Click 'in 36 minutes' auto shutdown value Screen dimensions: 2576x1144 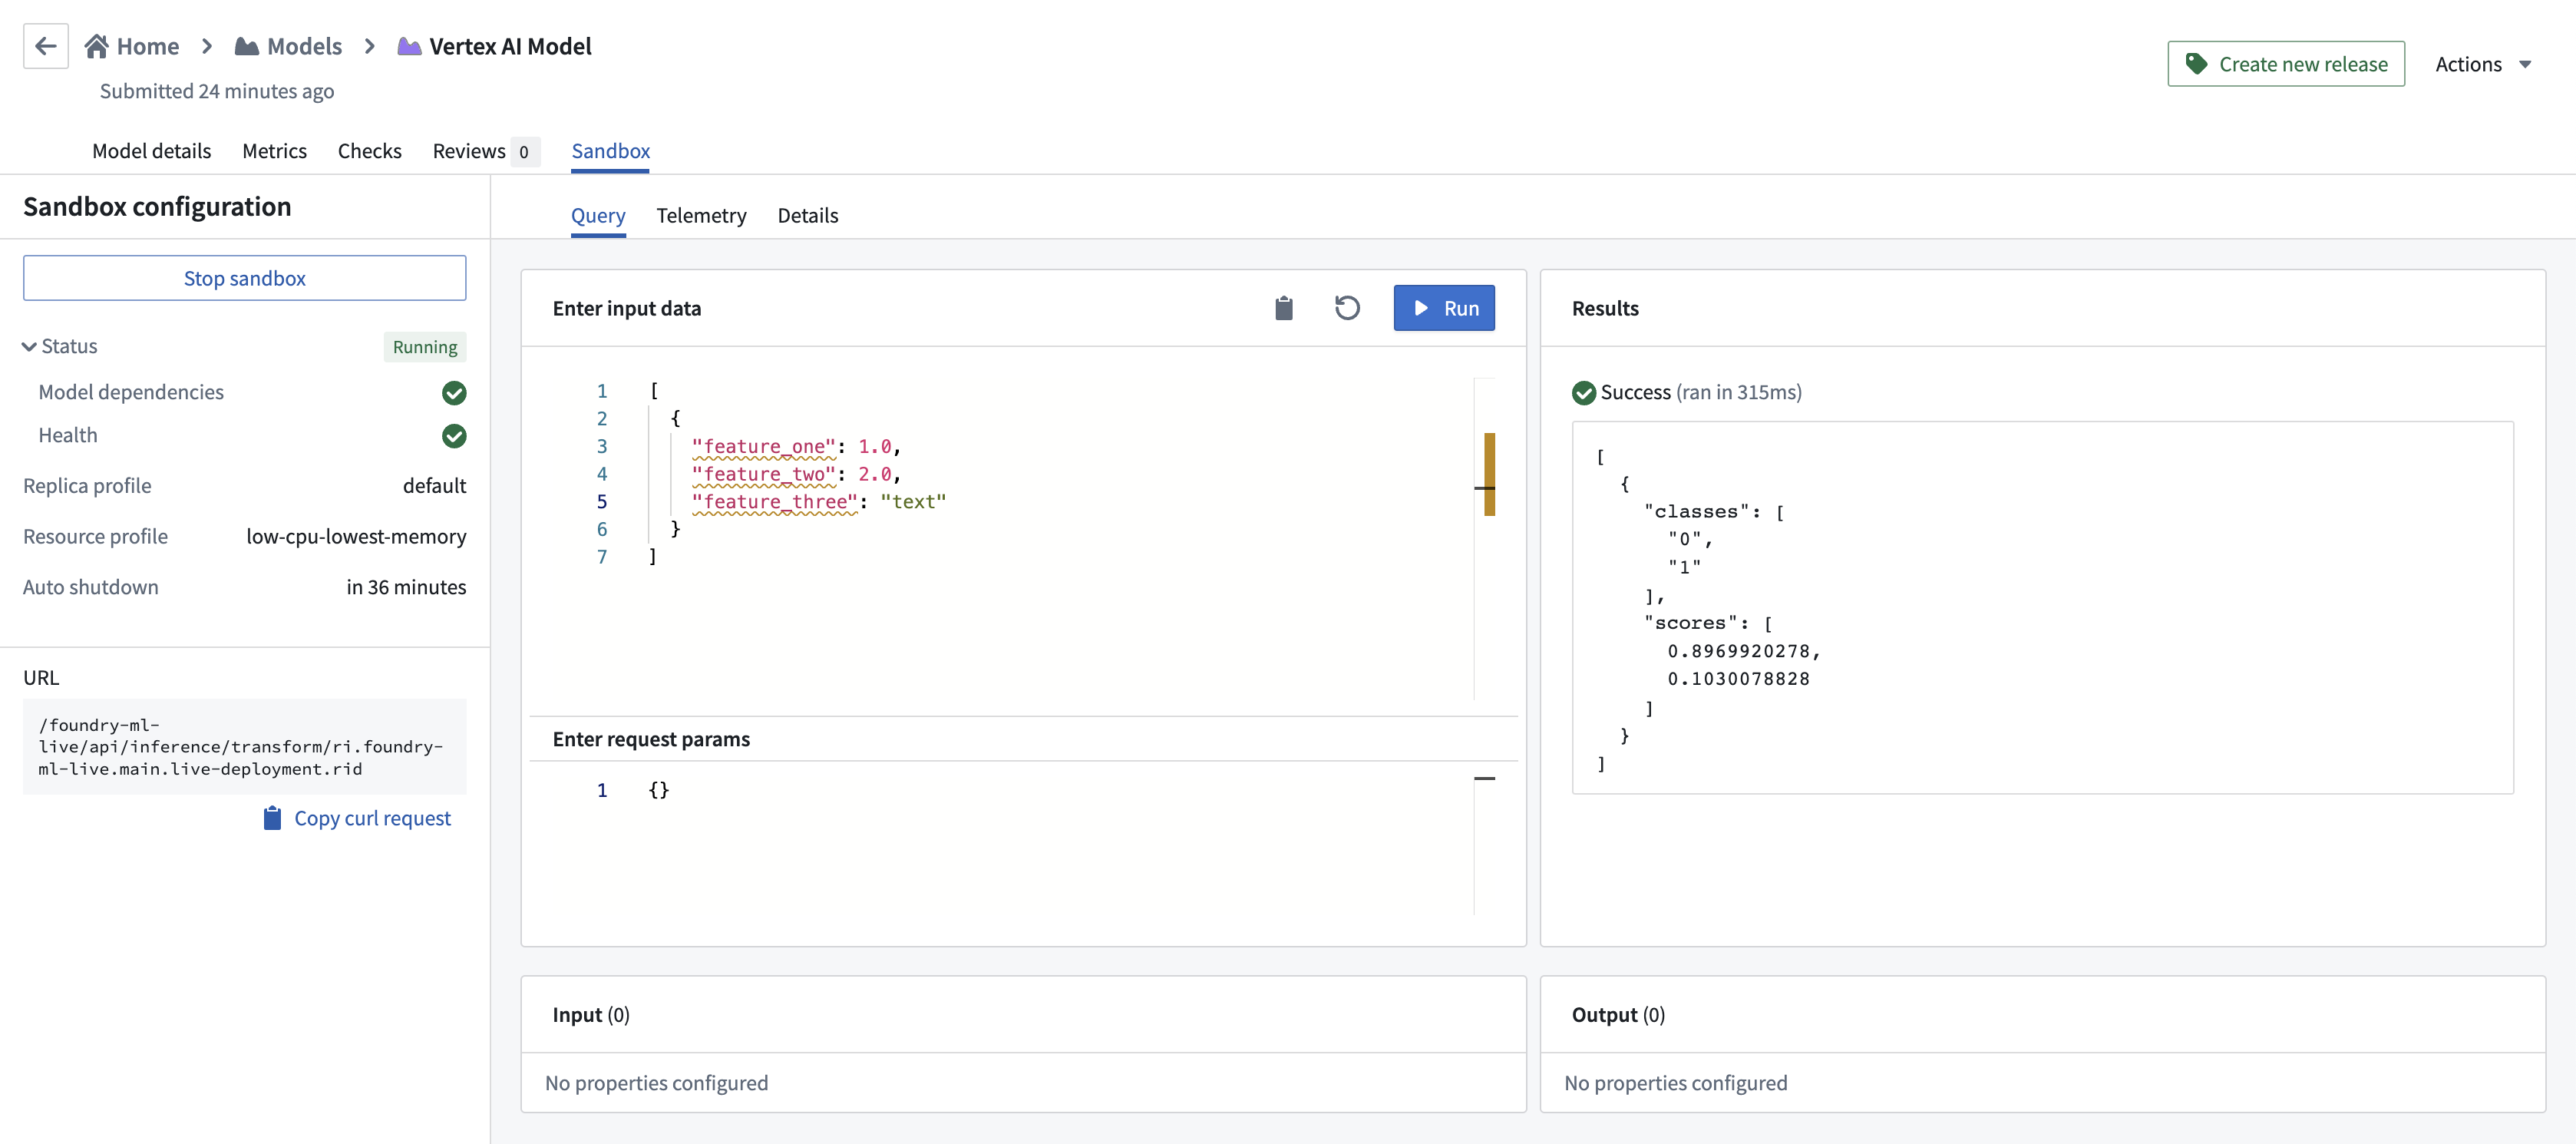(406, 587)
